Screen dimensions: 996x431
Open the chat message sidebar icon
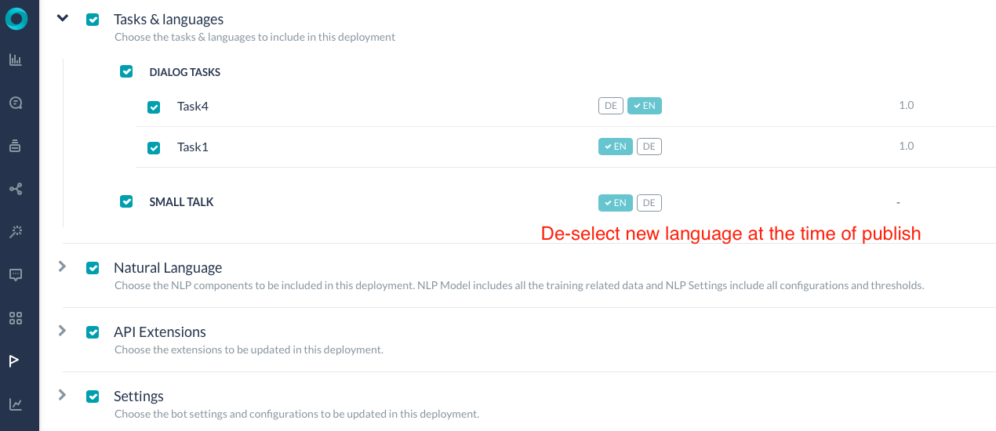[x=16, y=274]
